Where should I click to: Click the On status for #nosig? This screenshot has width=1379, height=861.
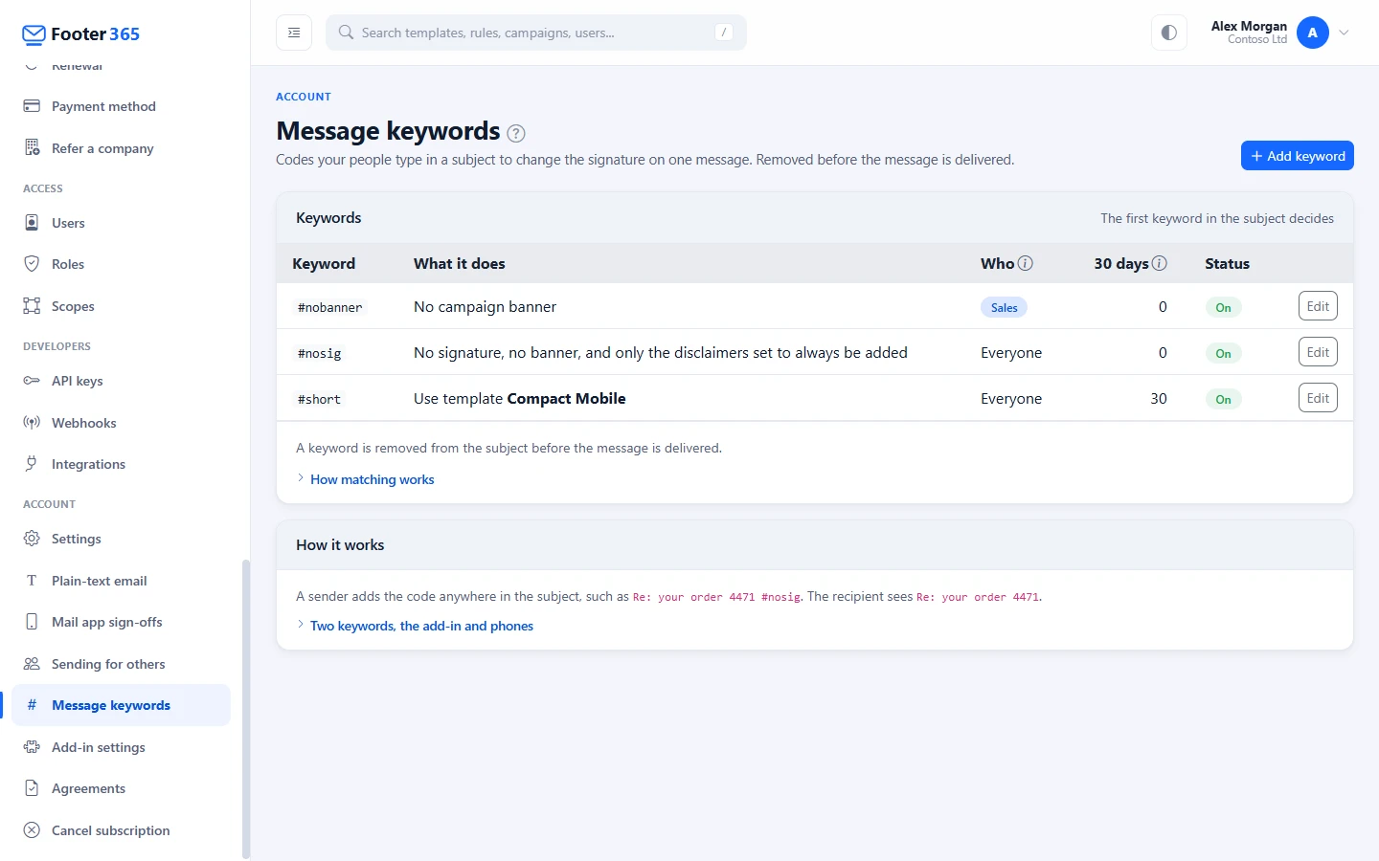(x=1223, y=353)
